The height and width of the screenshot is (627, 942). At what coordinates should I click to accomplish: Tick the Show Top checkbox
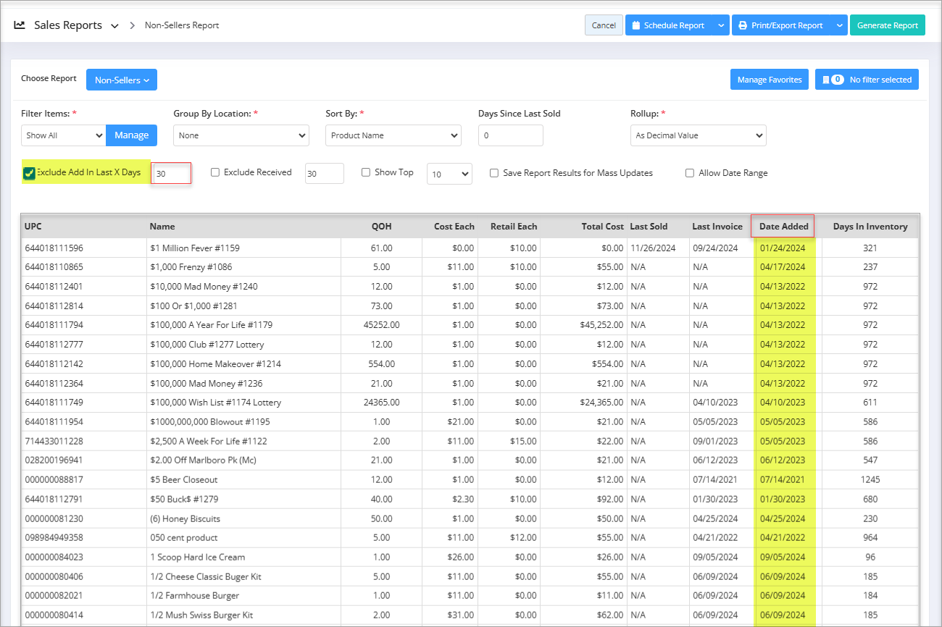(366, 172)
